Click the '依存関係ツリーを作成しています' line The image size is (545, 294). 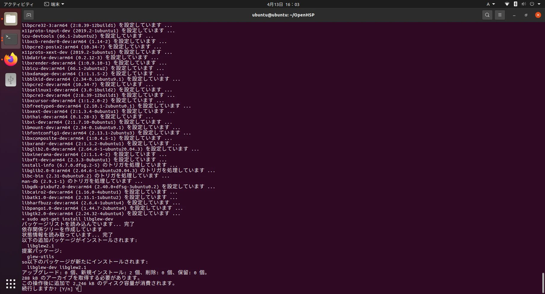coord(62,230)
